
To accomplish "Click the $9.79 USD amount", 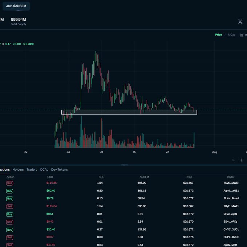I will pos(50,198).
